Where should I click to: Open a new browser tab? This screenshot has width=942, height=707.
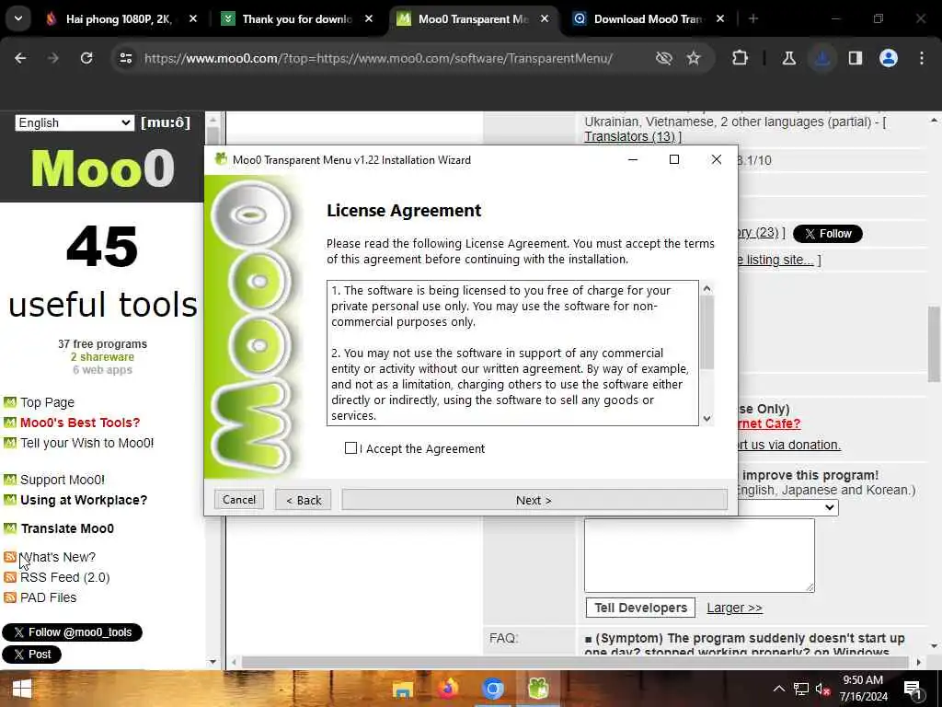752,18
